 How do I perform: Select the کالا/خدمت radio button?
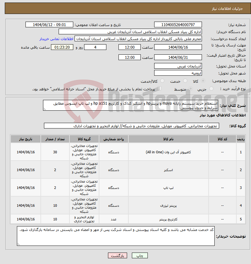click(x=162, y=81)
